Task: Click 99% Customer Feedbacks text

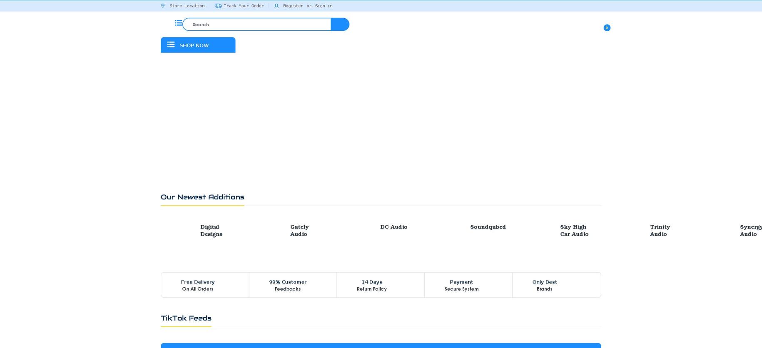Action: click(288, 285)
